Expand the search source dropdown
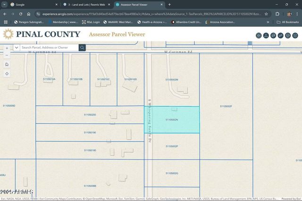The image size is (302, 201). click(17, 48)
